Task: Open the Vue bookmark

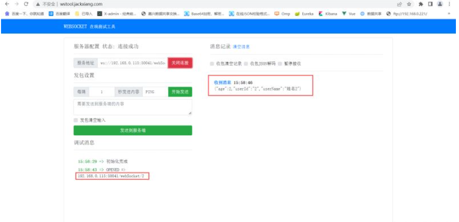Action: point(348,14)
